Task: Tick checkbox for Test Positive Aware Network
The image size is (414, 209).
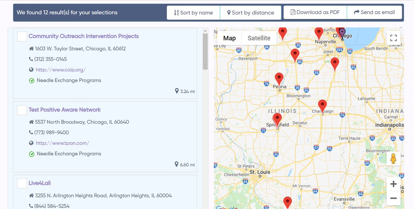Action: pyautogui.click(x=22, y=110)
